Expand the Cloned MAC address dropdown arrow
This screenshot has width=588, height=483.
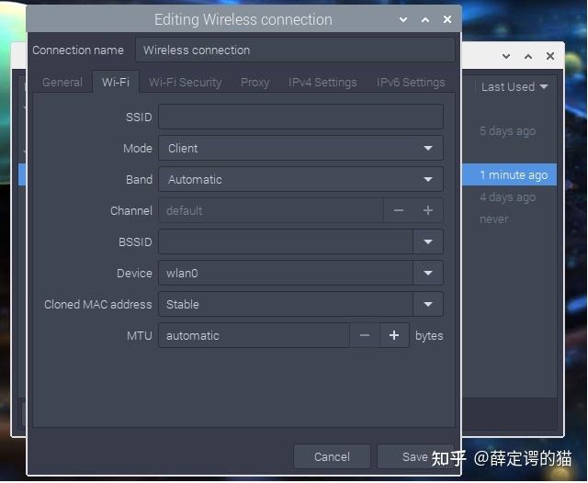click(x=428, y=304)
